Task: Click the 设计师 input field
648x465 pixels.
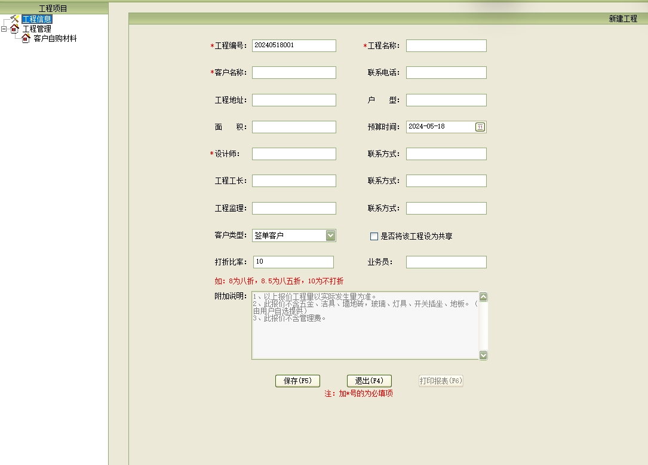Action: click(x=294, y=154)
